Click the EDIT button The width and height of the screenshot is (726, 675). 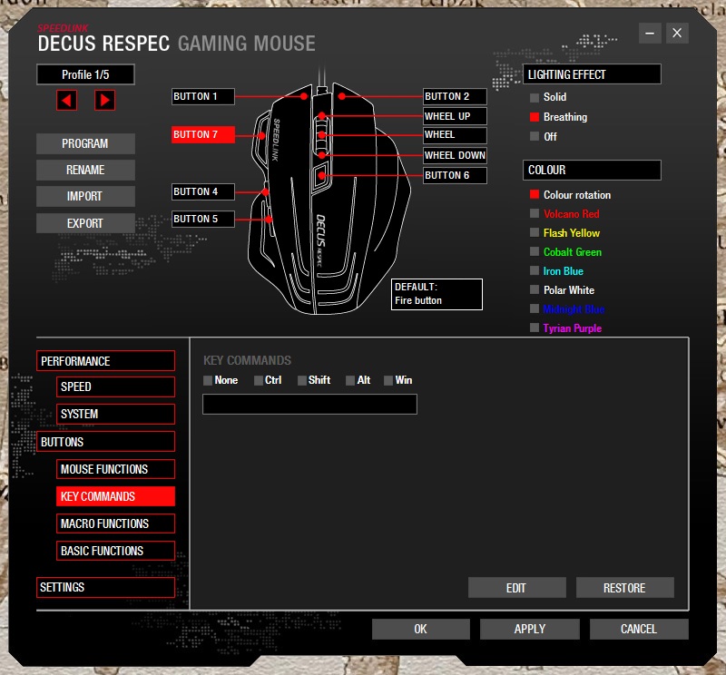(516, 588)
